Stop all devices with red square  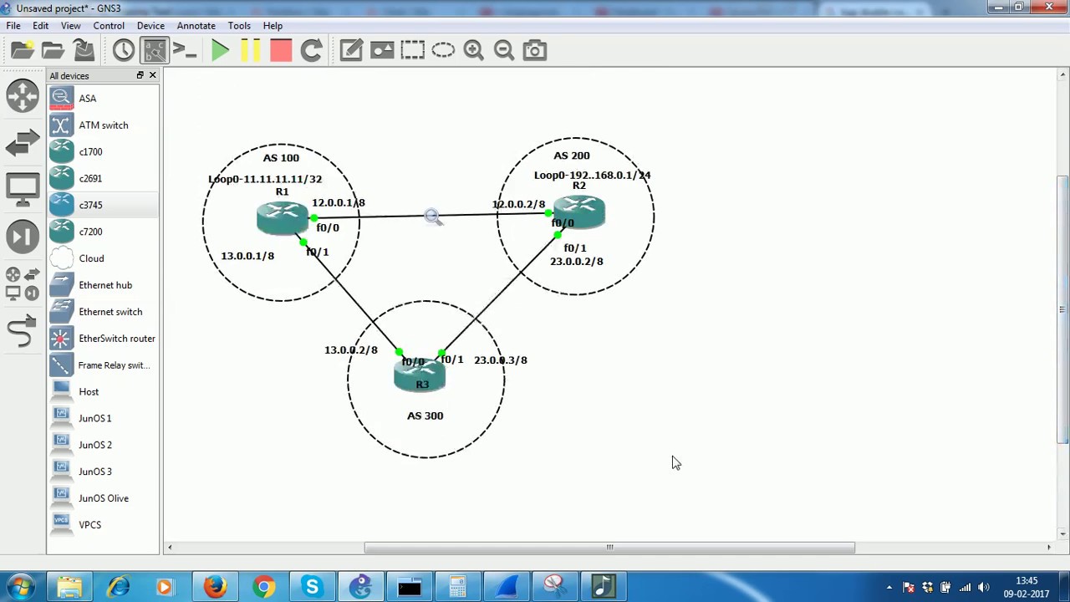point(281,50)
